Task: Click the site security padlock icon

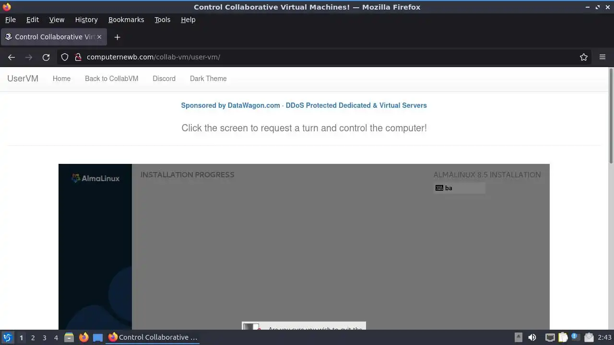Action: tap(78, 57)
